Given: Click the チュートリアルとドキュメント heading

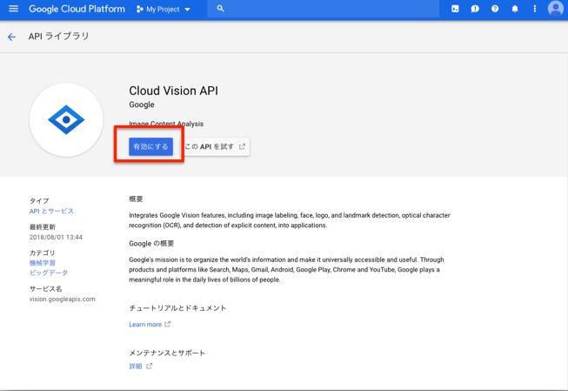Looking at the screenshot, I should coord(177,308).
